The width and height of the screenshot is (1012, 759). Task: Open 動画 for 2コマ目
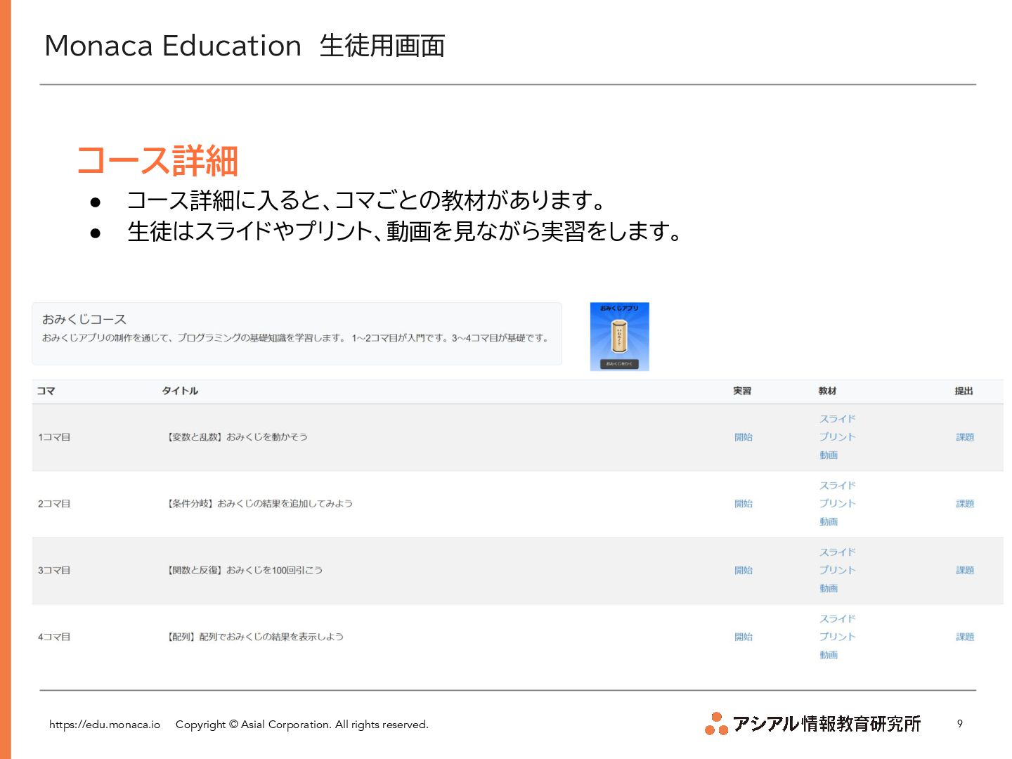[x=828, y=522]
